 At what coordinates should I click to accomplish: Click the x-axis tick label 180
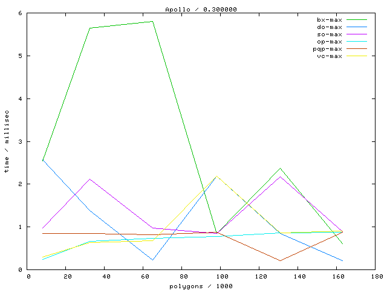coord(375,277)
